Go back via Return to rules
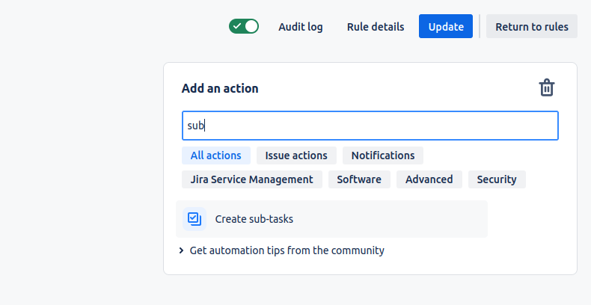The image size is (591, 305). [x=531, y=26]
